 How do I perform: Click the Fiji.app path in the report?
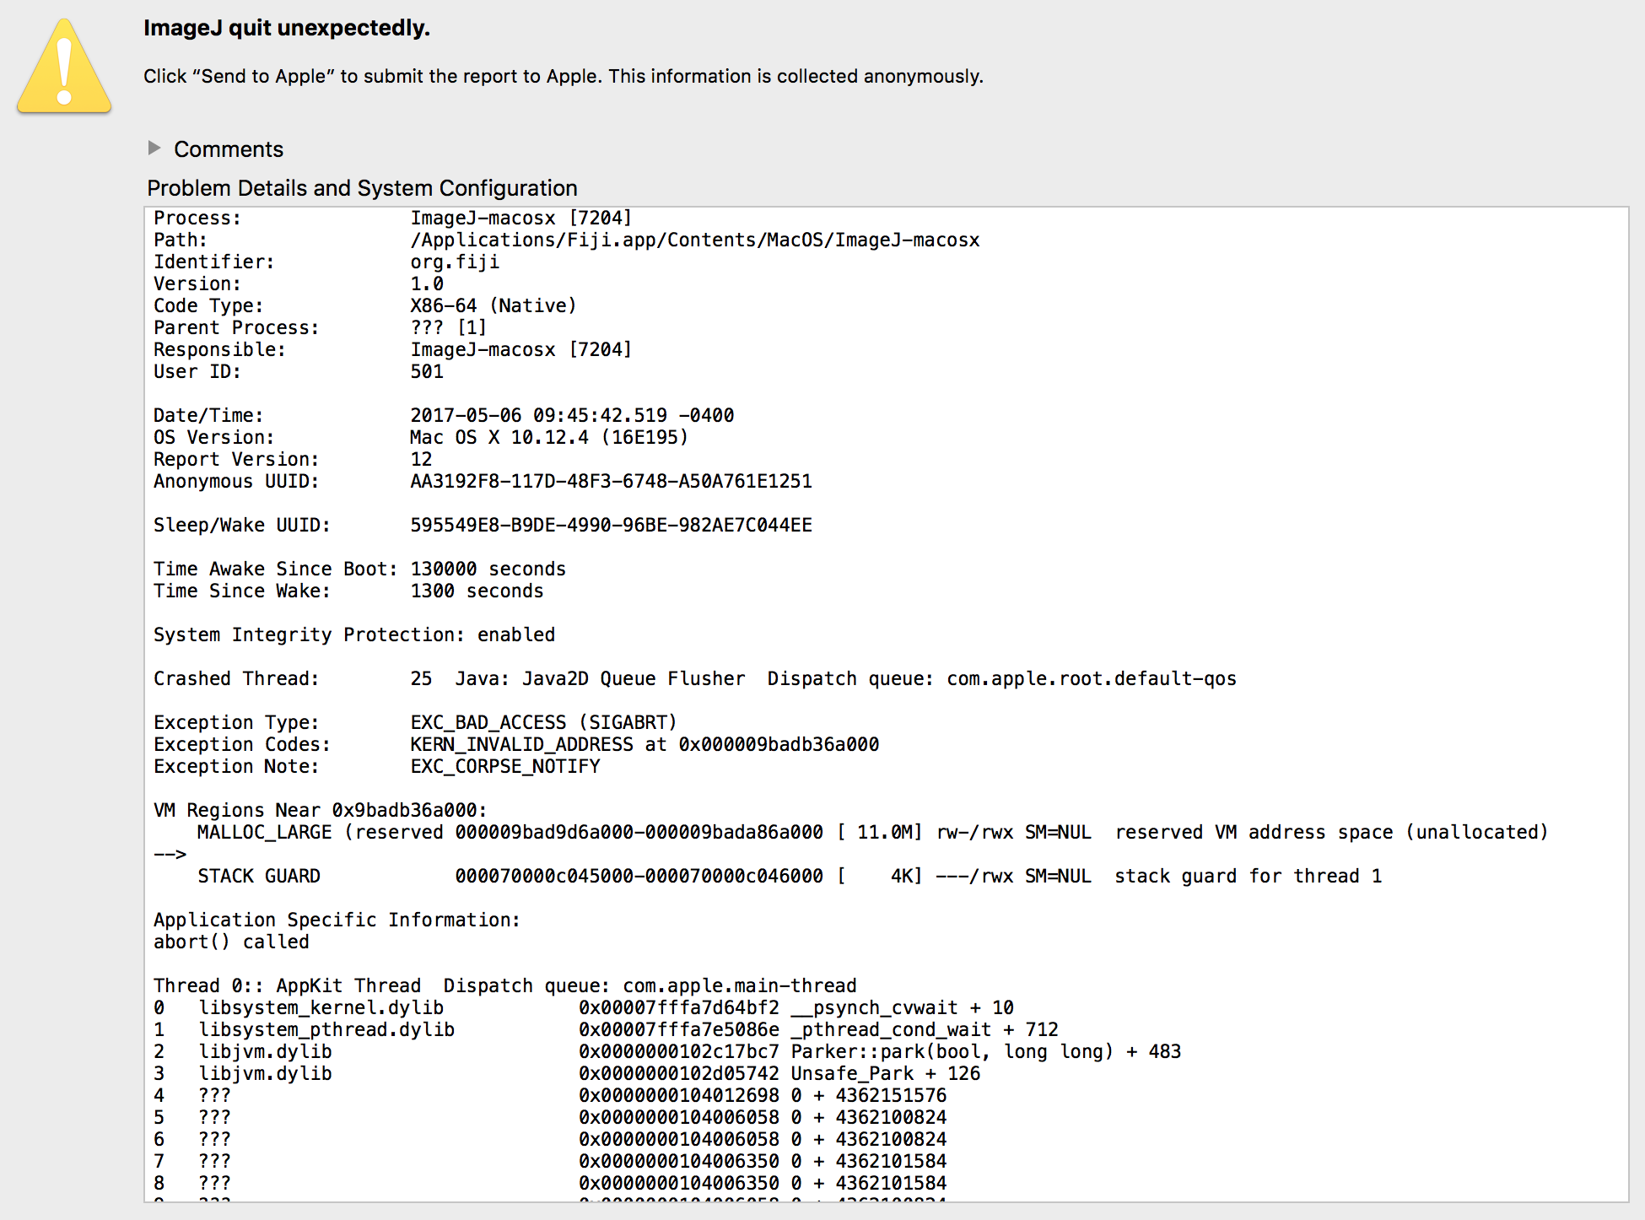pos(694,240)
